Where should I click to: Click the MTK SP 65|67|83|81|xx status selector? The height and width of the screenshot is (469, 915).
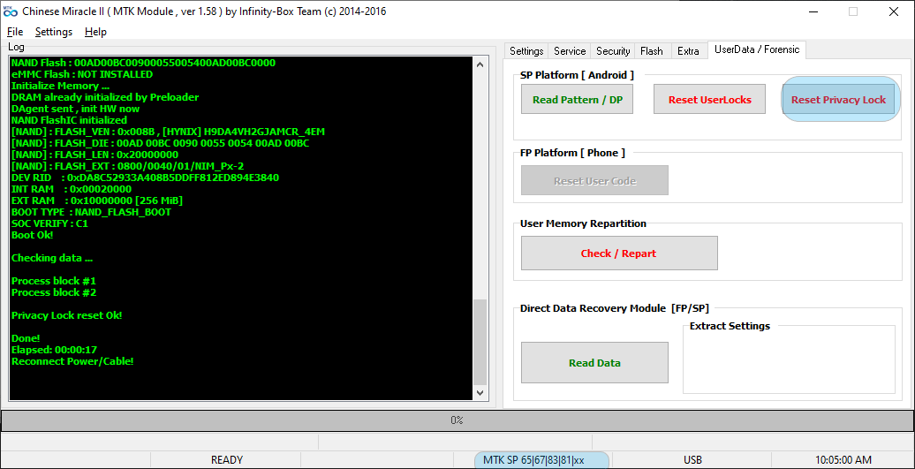533,459
